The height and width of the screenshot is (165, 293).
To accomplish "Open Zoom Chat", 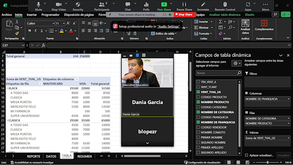I will [x=128, y=6].
